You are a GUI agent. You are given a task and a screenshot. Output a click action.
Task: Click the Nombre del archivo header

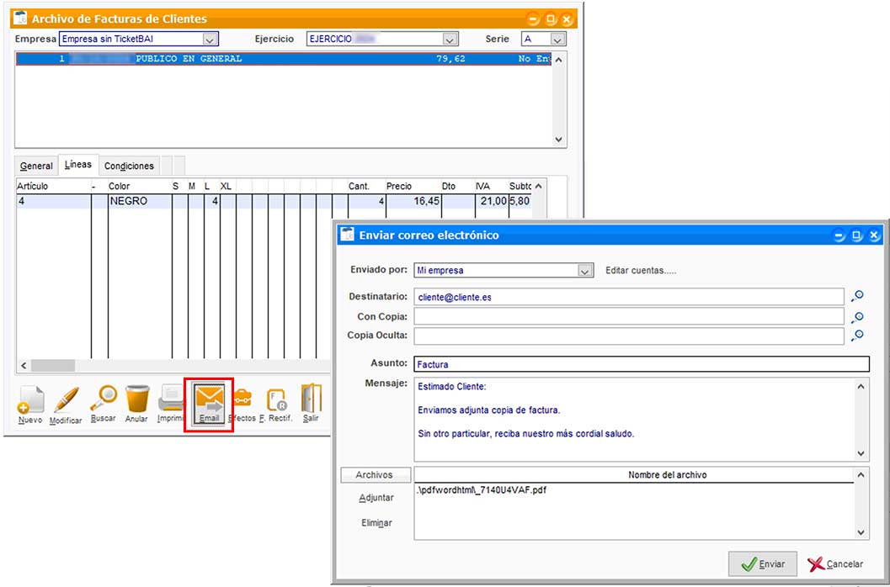pyautogui.click(x=634, y=474)
